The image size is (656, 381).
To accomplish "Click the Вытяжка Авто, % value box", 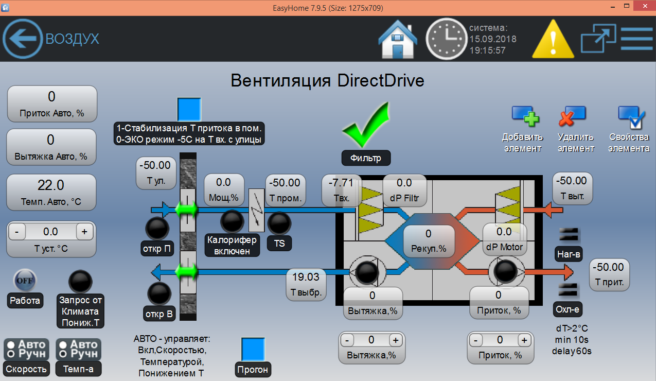I will coord(51,147).
